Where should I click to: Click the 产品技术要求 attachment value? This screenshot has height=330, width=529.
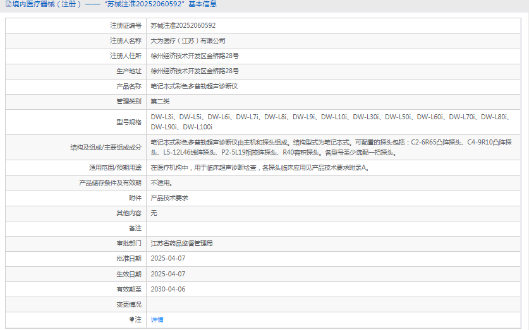pyautogui.click(x=169, y=198)
